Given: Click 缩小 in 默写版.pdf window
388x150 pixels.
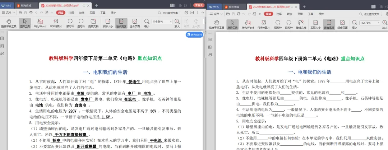Looking at the screenshot, I should click(354, 24).
